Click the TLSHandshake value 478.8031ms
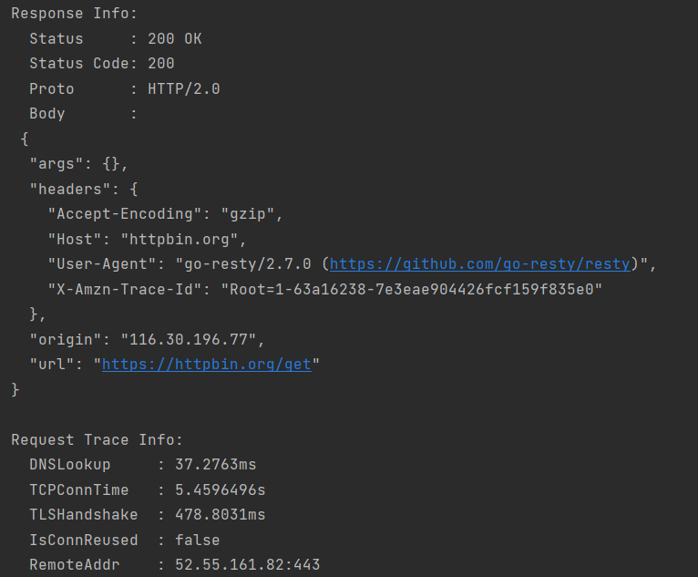 pos(221,515)
